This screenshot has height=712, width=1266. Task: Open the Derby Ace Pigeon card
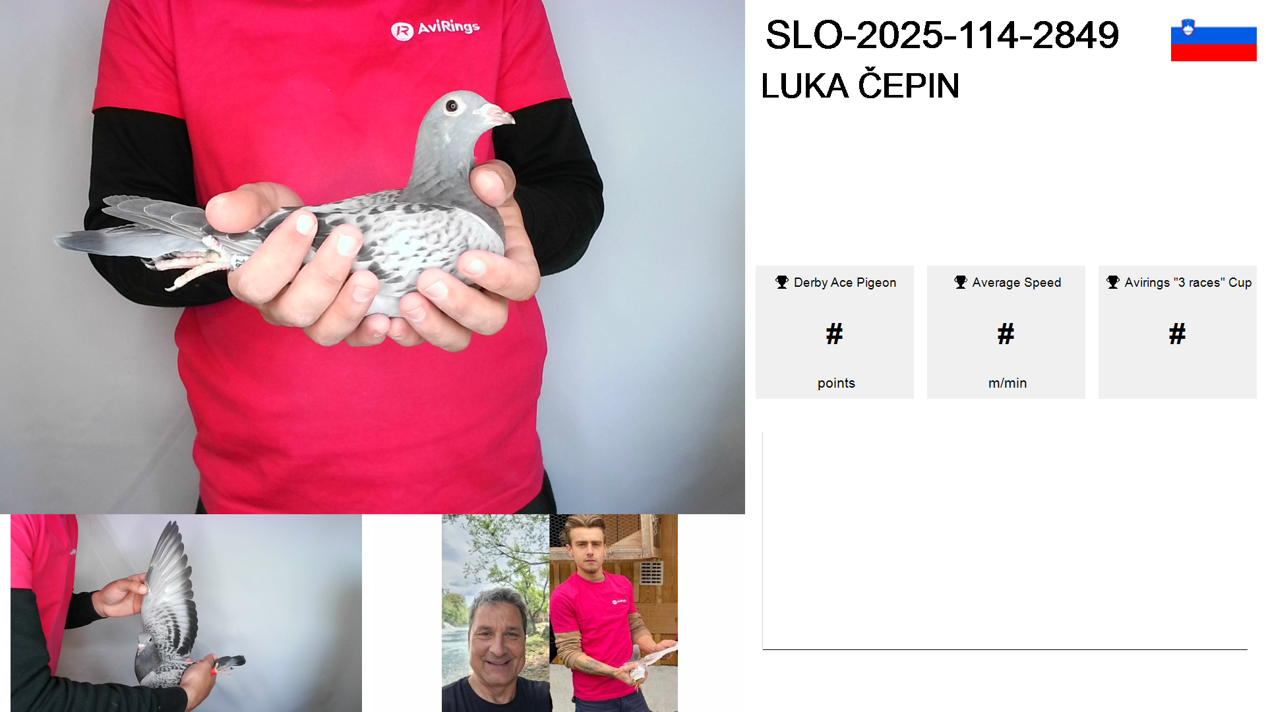coord(835,332)
